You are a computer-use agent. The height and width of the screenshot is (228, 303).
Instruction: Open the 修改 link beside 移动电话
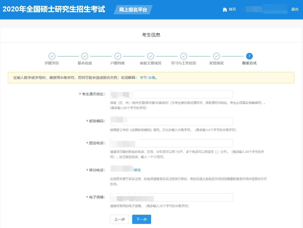click(x=138, y=170)
